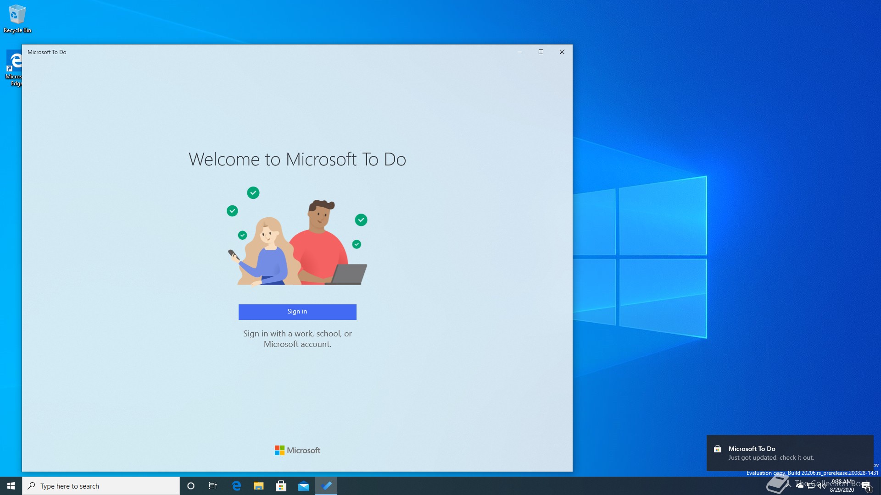881x495 pixels.
Task: Close the Microsoft To Do window
Action: (x=562, y=52)
